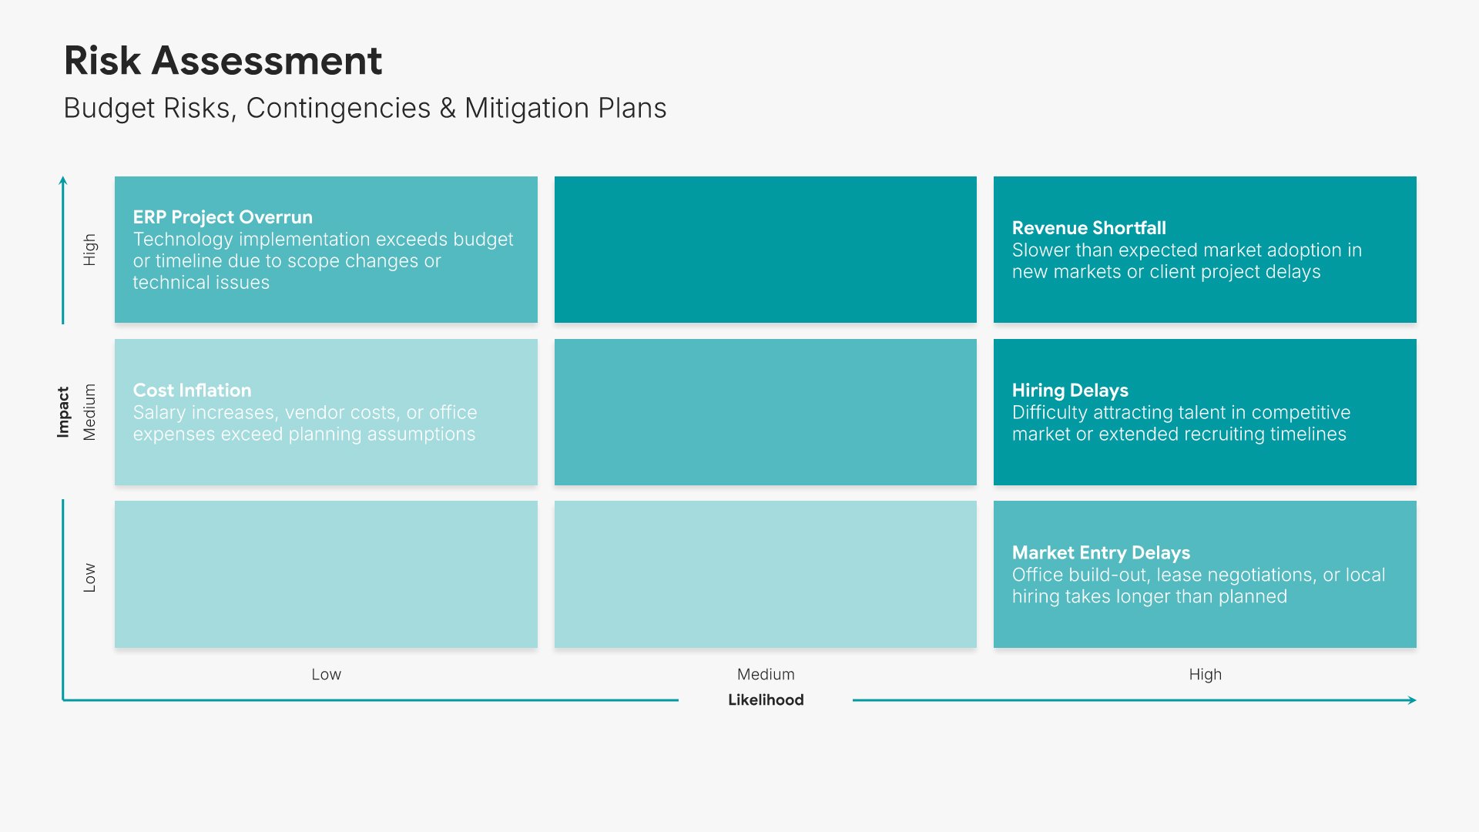
Task: Click the Medium likelihood column label
Action: tap(766, 674)
